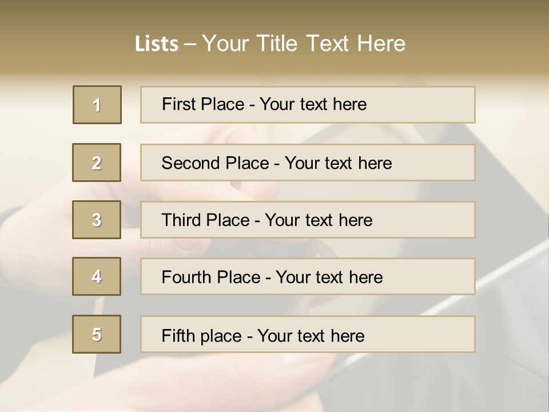Click the bold word 'Lists' in title

point(157,44)
